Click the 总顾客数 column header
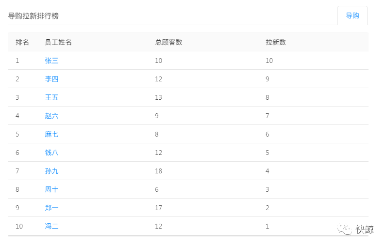The image size is (386, 246). tap(168, 42)
